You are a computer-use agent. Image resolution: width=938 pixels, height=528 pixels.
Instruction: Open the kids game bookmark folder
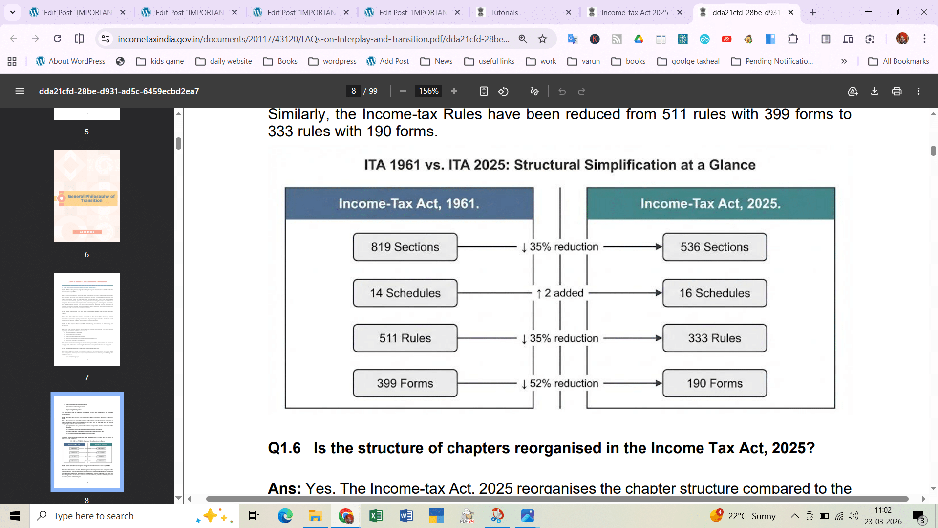pyautogui.click(x=160, y=61)
